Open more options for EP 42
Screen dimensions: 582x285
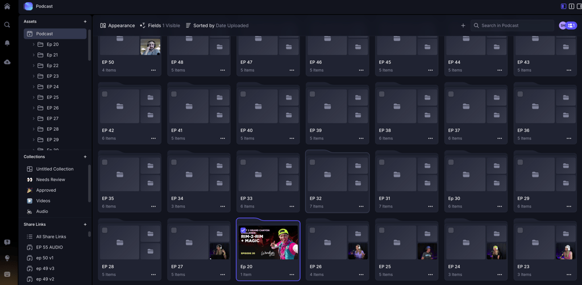pyautogui.click(x=153, y=138)
